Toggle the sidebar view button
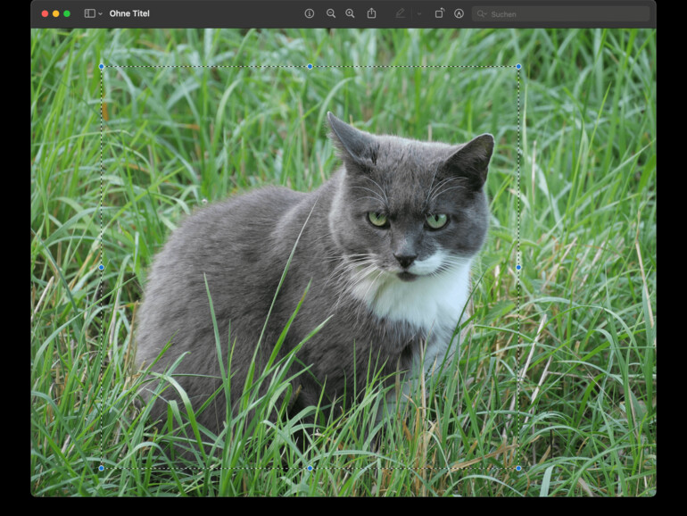 pos(89,13)
